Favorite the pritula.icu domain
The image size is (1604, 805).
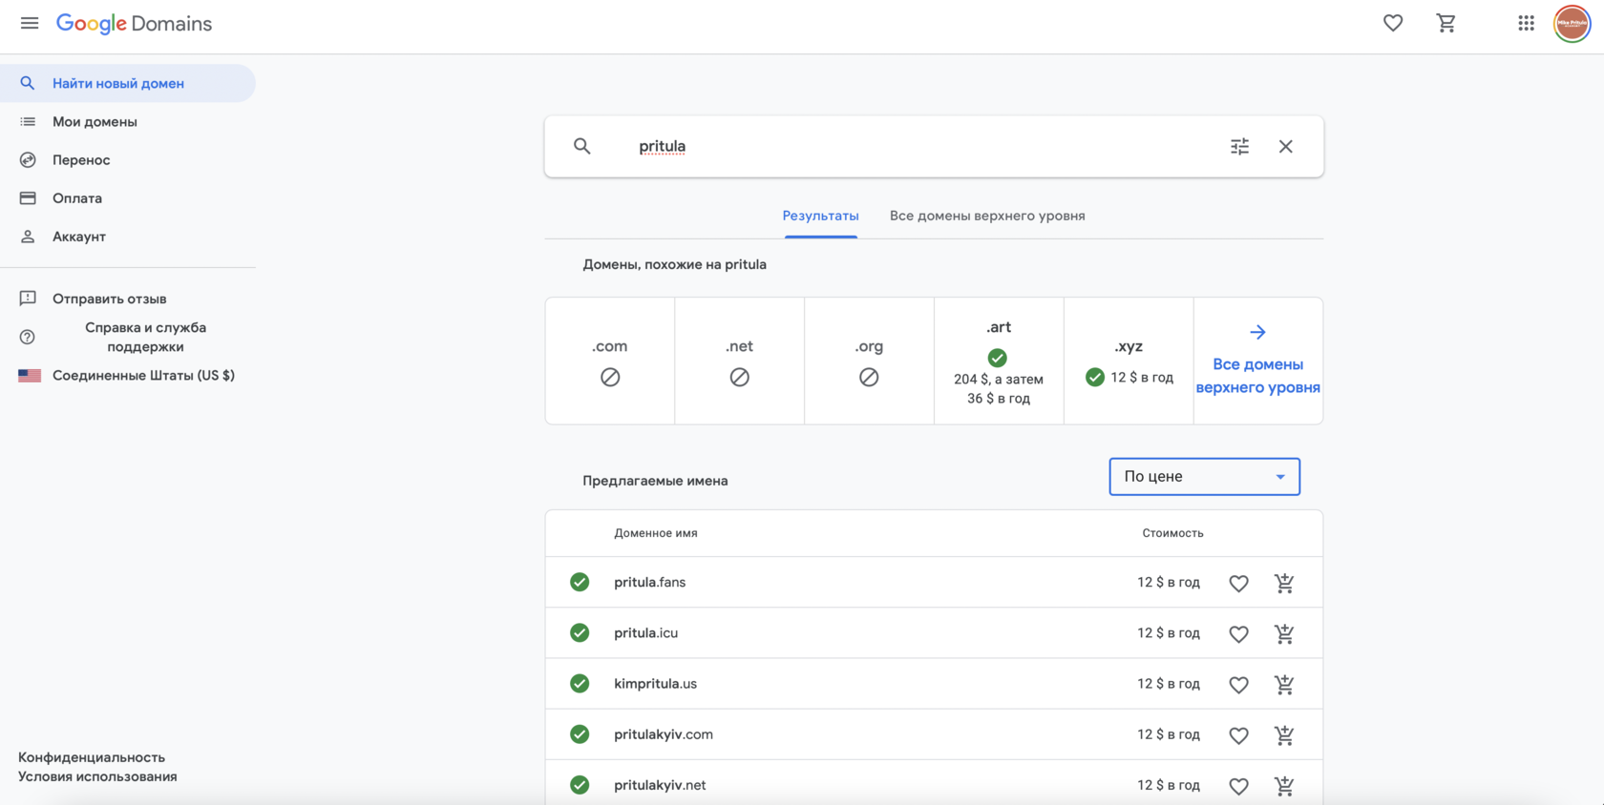[1238, 633]
